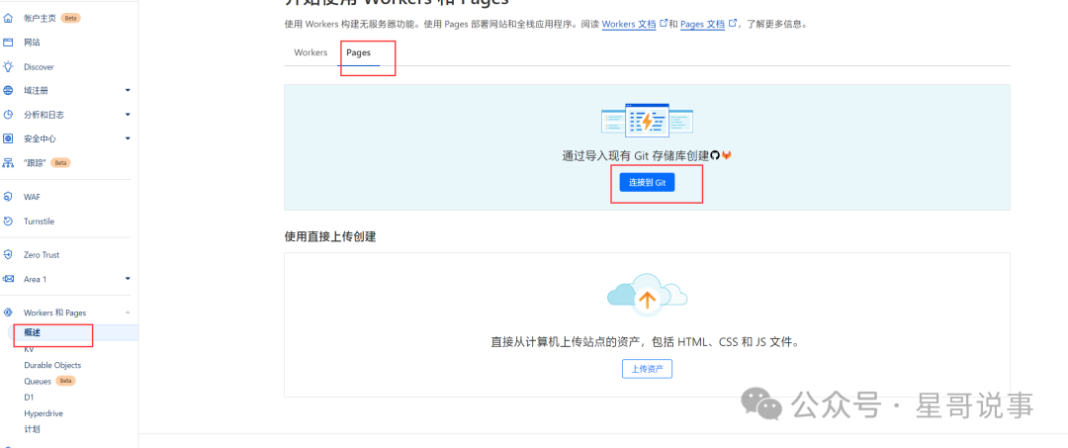Click the GitLab fox logo icon
Screen dimensions: 1068x448
pyautogui.click(x=726, y=155)
